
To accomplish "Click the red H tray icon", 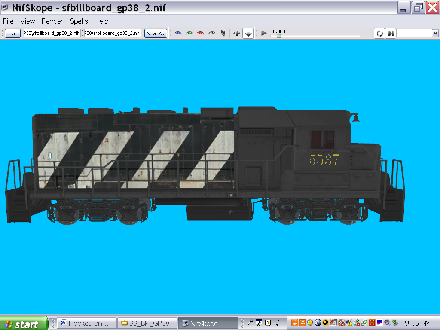I will [372, 323].
